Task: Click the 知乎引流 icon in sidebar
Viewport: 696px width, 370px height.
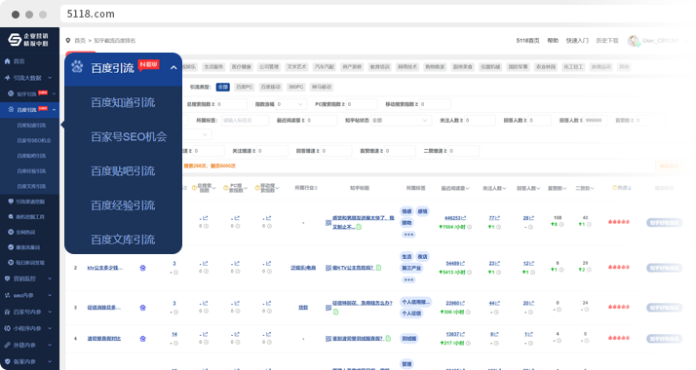Action: [x=11, y=93]
